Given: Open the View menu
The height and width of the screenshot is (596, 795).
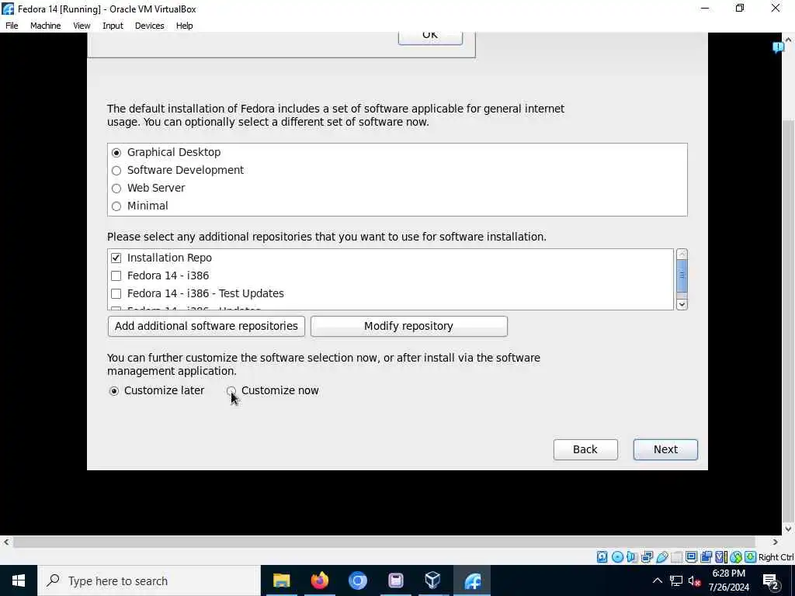Looking at the screenshot, I should [x=82, y=26].
